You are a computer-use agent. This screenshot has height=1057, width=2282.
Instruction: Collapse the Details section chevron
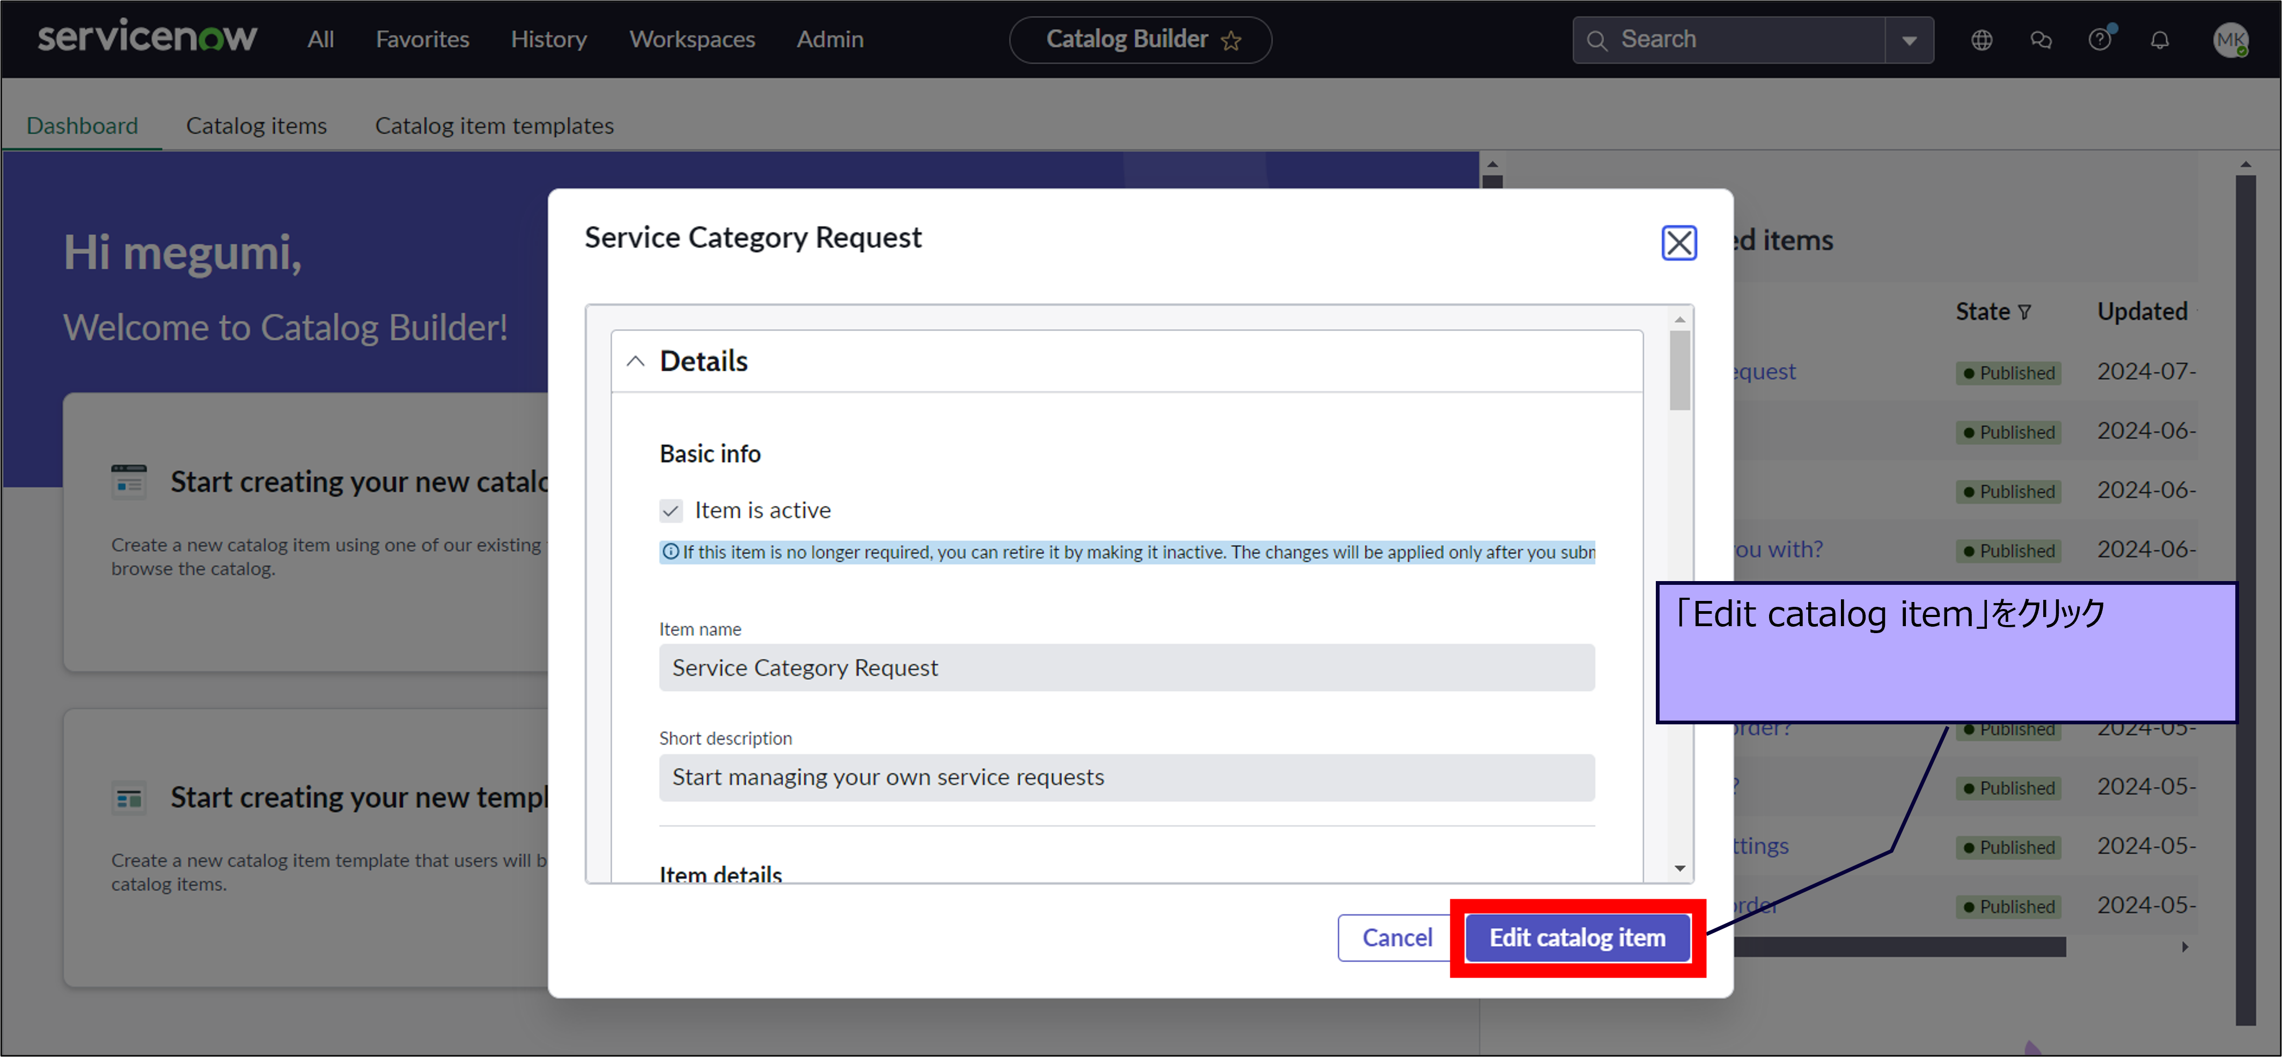pos(635,361)
